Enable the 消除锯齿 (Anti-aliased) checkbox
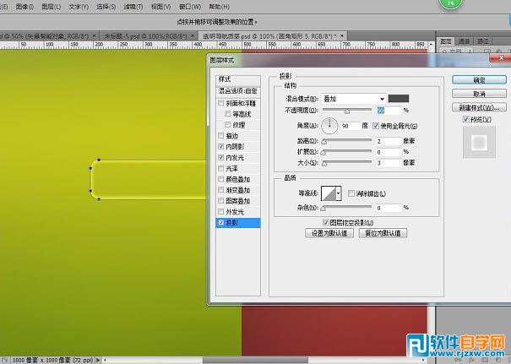 tap(351, 193)
